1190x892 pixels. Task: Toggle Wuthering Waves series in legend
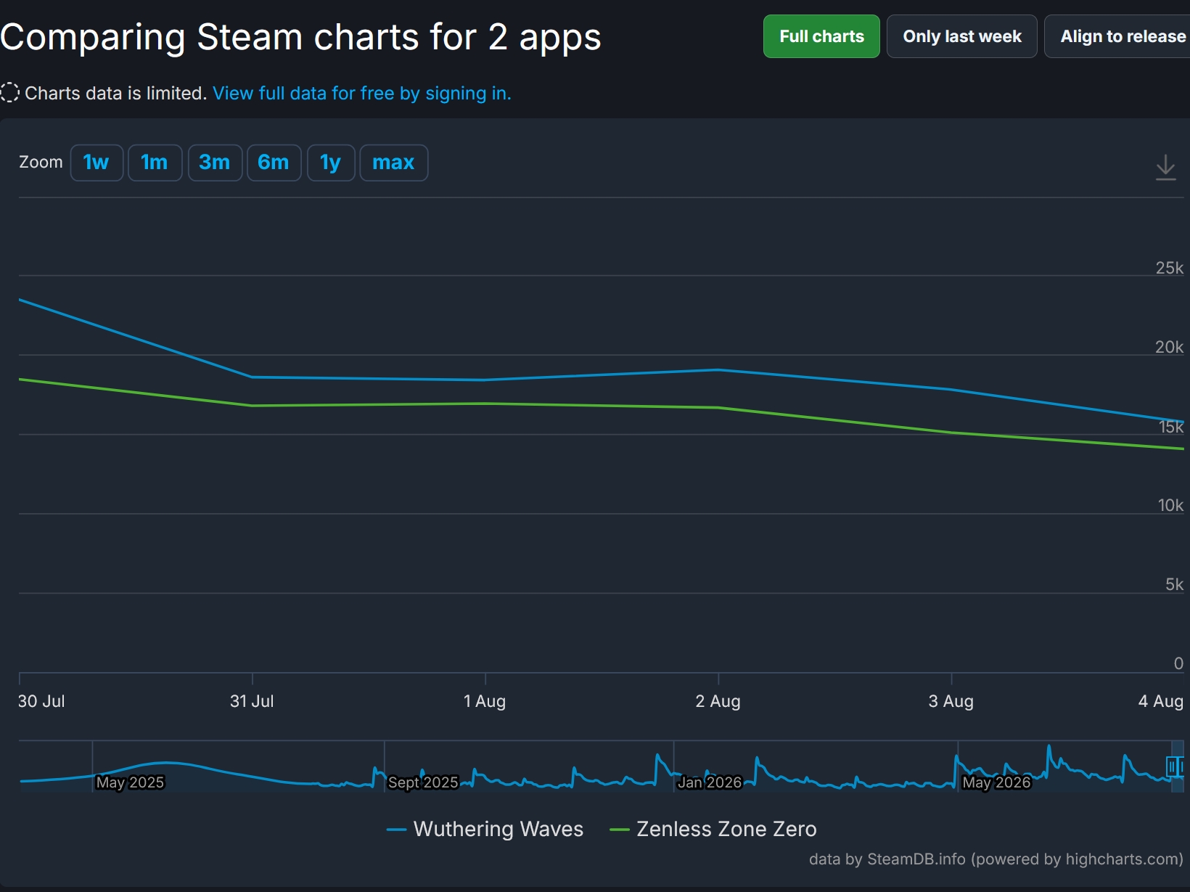(x=485, y=829)
